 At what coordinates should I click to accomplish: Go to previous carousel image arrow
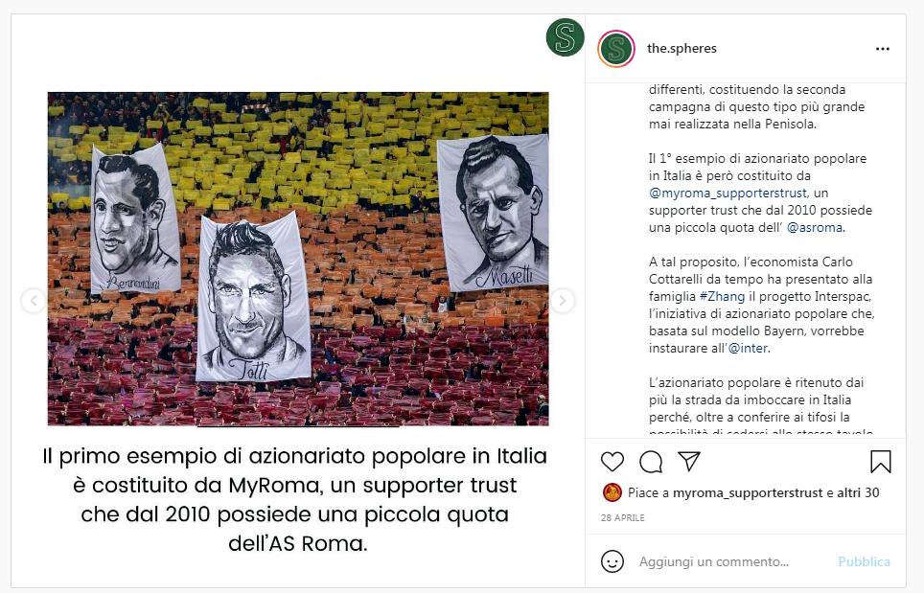pyautogui.click(x=34, y=301)
